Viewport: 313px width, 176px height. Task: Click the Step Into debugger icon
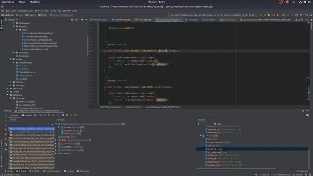point(45,115)
